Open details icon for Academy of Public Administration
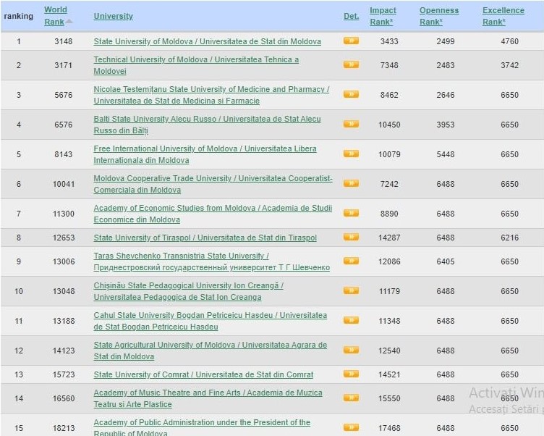Screen dimensions: 544x436 351,427
